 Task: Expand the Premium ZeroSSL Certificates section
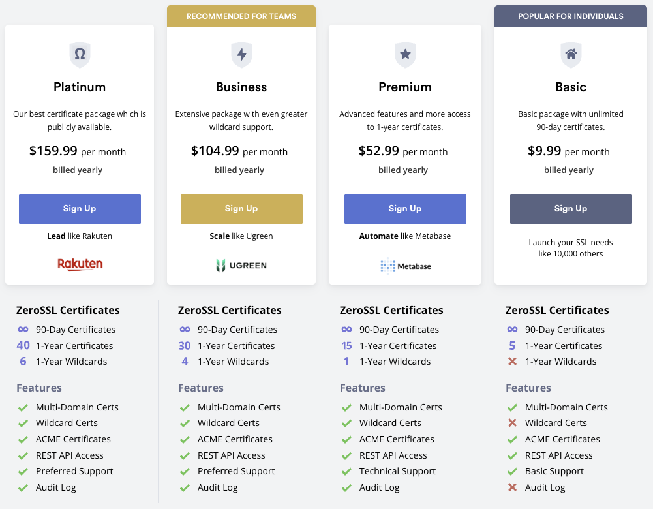point(391,310)
